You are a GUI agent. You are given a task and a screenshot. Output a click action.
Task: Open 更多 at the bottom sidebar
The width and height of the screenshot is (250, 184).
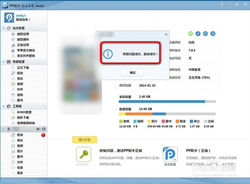pos(20,173)
